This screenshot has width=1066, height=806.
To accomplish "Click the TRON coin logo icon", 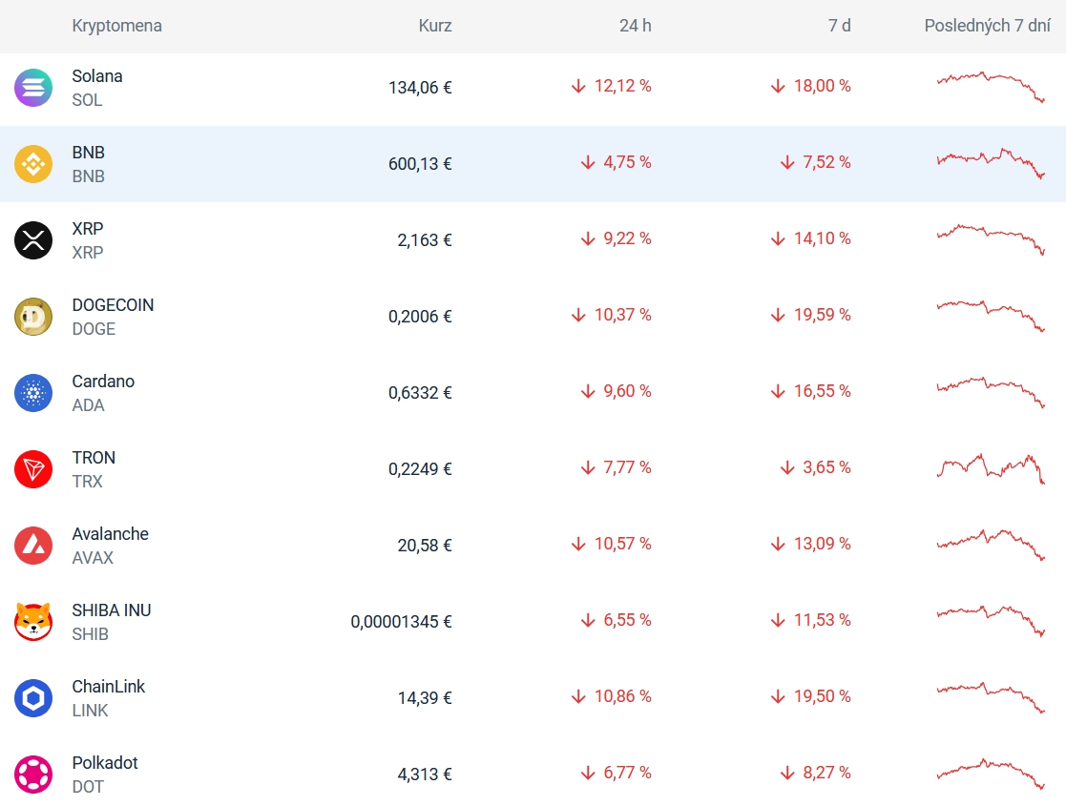I will pyautogui.click(x=33, y=469).
